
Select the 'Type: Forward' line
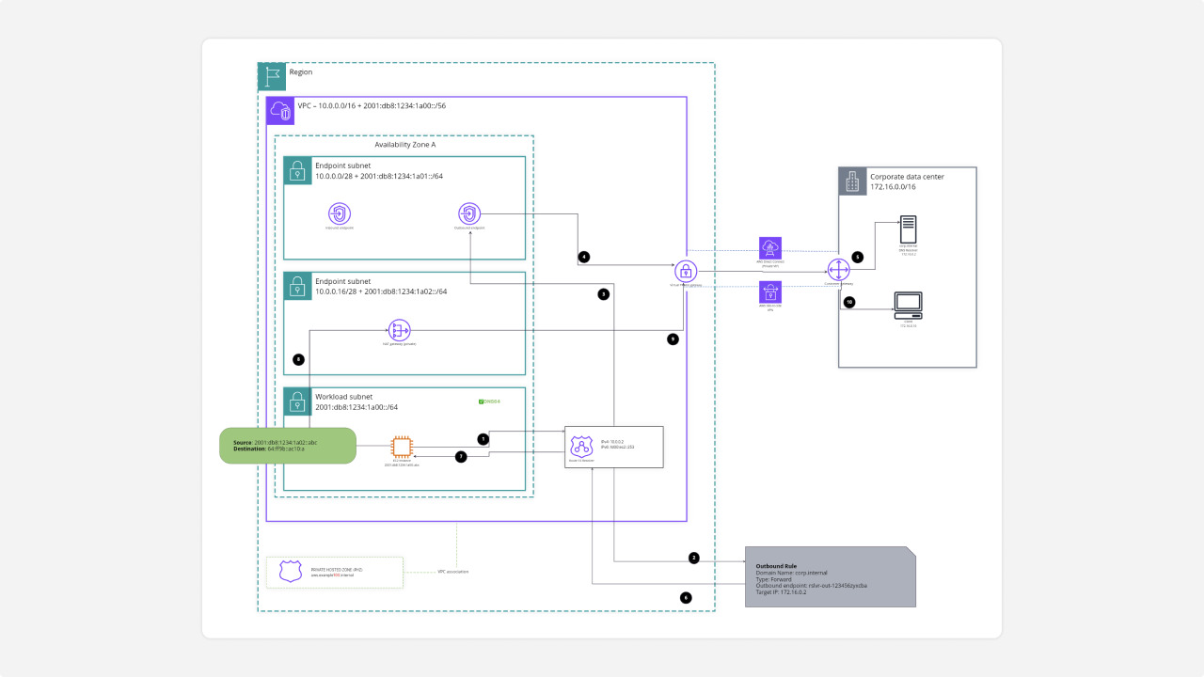point(776,579)
